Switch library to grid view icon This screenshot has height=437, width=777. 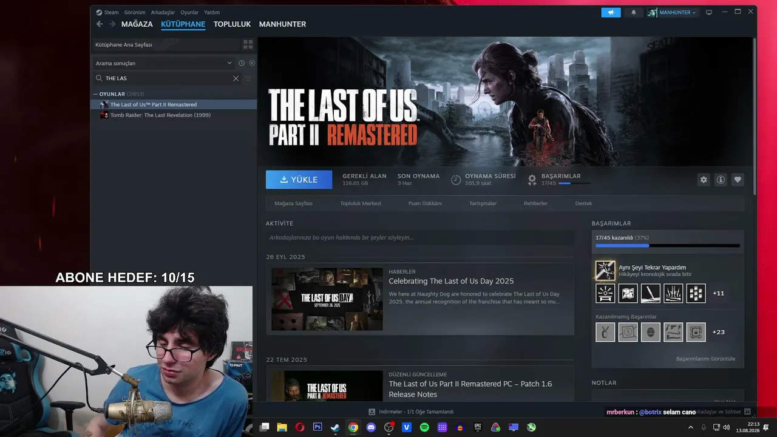coord(248,44)
